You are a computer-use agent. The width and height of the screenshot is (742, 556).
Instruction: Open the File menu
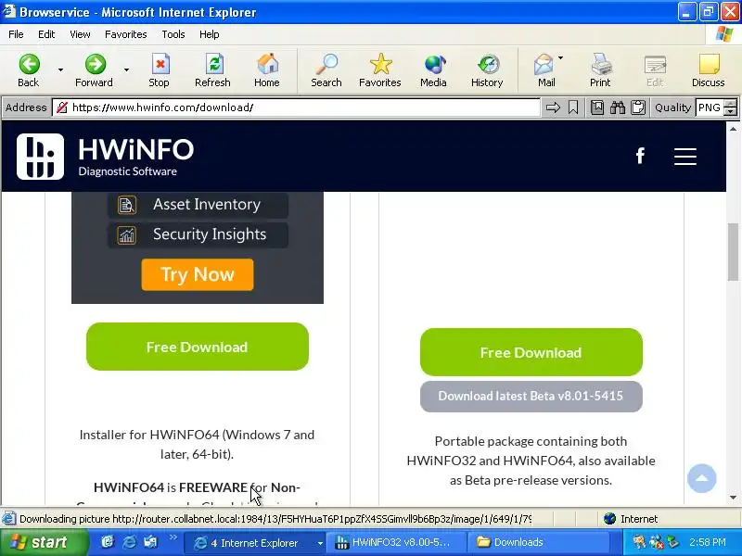[16, 34]
